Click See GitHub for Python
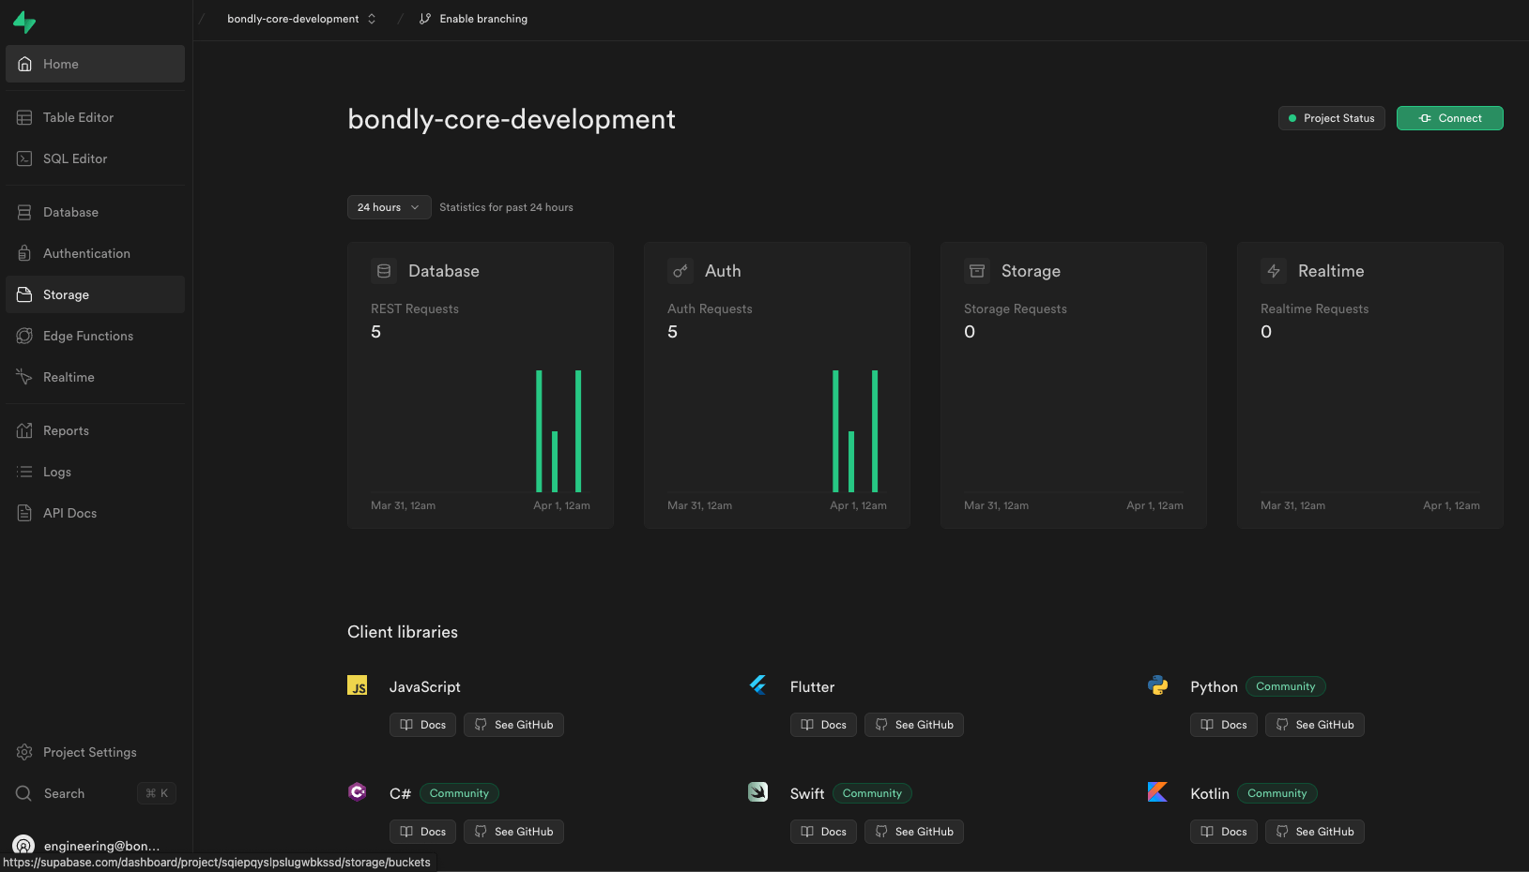Viewport: 1529px width, 872px height. tap(1315, 725)
